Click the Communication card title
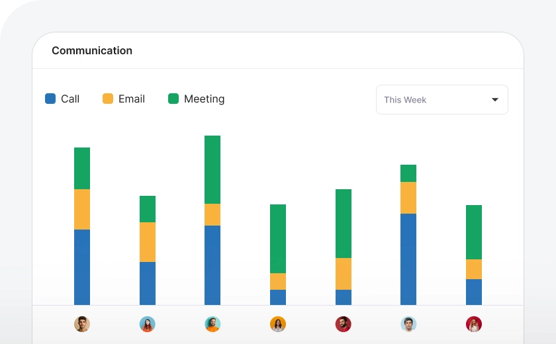The width and height of the screenshot is (556, 344). pyautogui.click(x=92, y=51)
